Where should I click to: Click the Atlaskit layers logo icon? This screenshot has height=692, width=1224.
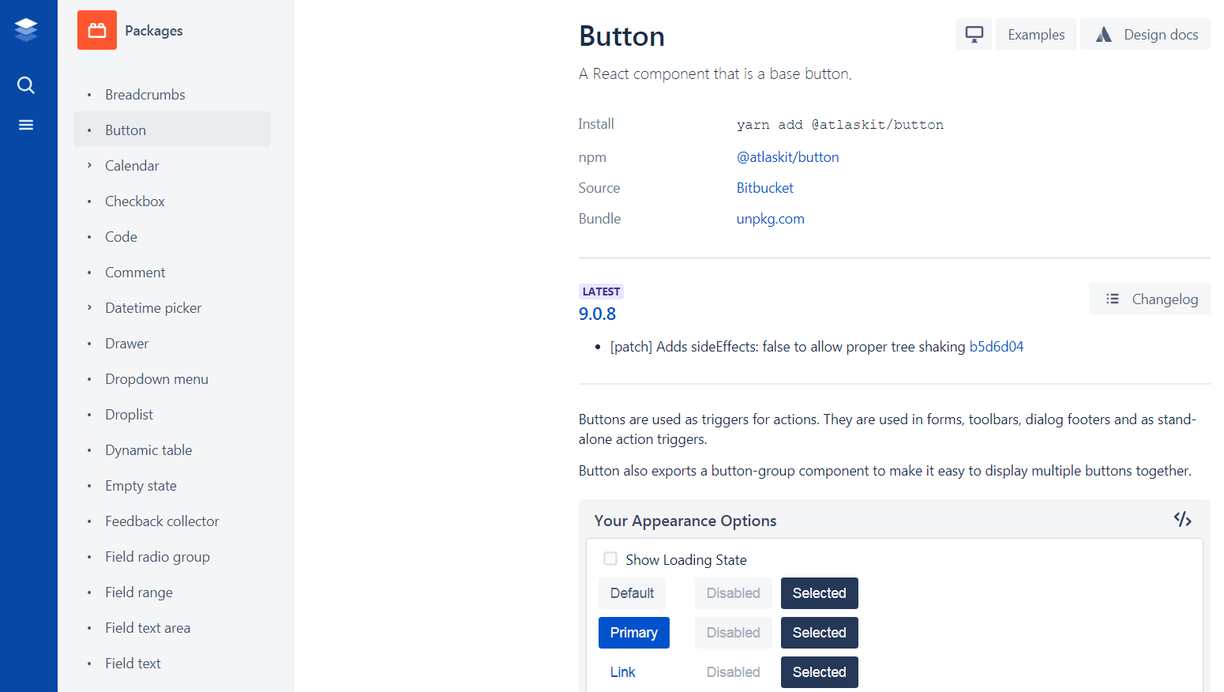[x=26, y=30]
